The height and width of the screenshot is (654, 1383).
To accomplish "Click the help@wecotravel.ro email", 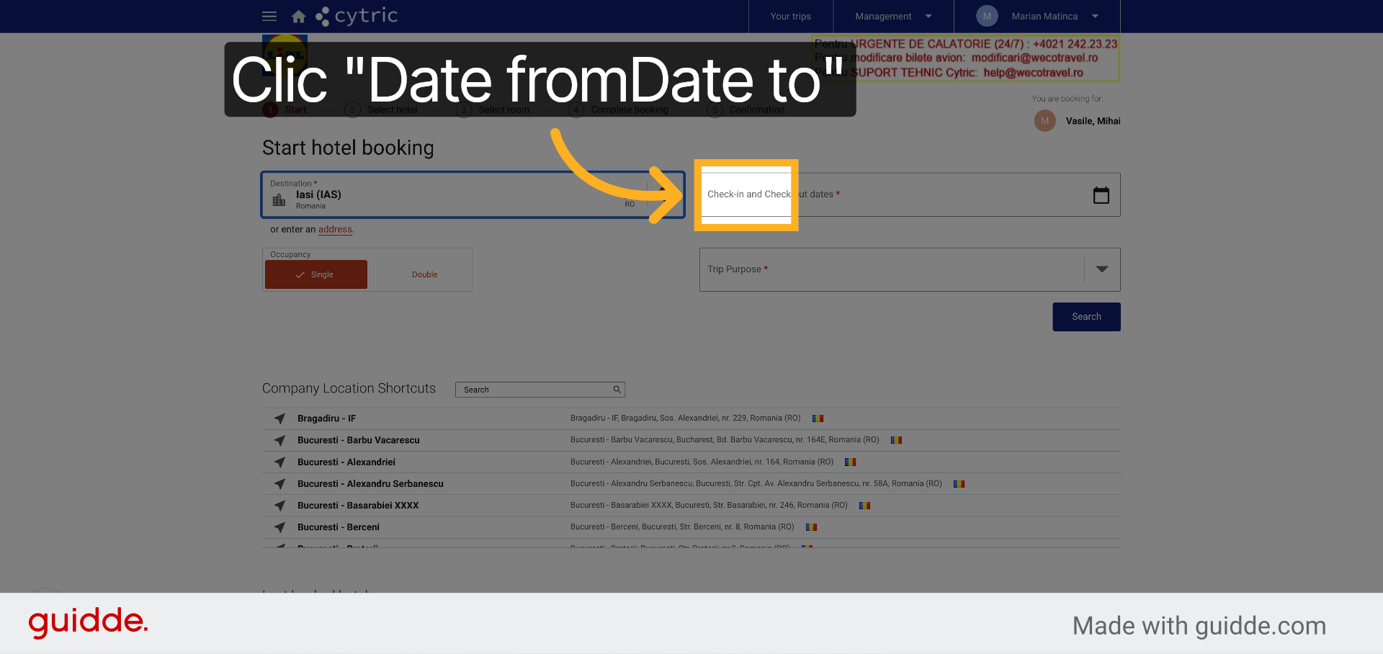I will coord(1033,73).
